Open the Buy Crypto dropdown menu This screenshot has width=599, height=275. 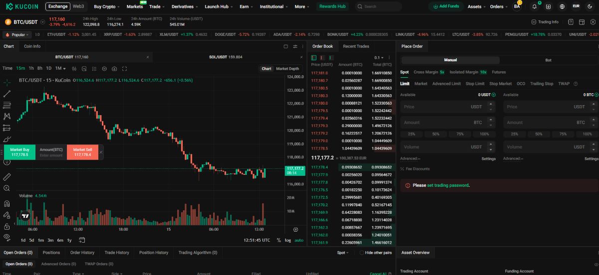pos(107,6)
